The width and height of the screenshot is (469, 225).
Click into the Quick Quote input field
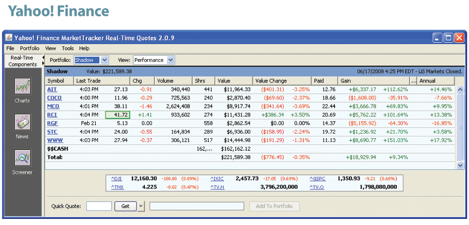(x=99, y=206)
